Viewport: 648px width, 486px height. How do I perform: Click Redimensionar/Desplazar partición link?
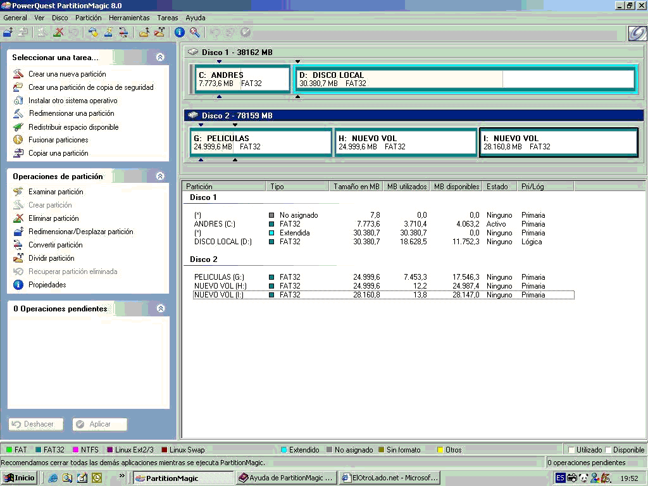pyautogui.click(x=81, y=232)
